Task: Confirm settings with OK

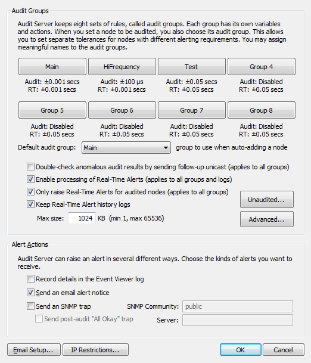Action: coord(241,350)
